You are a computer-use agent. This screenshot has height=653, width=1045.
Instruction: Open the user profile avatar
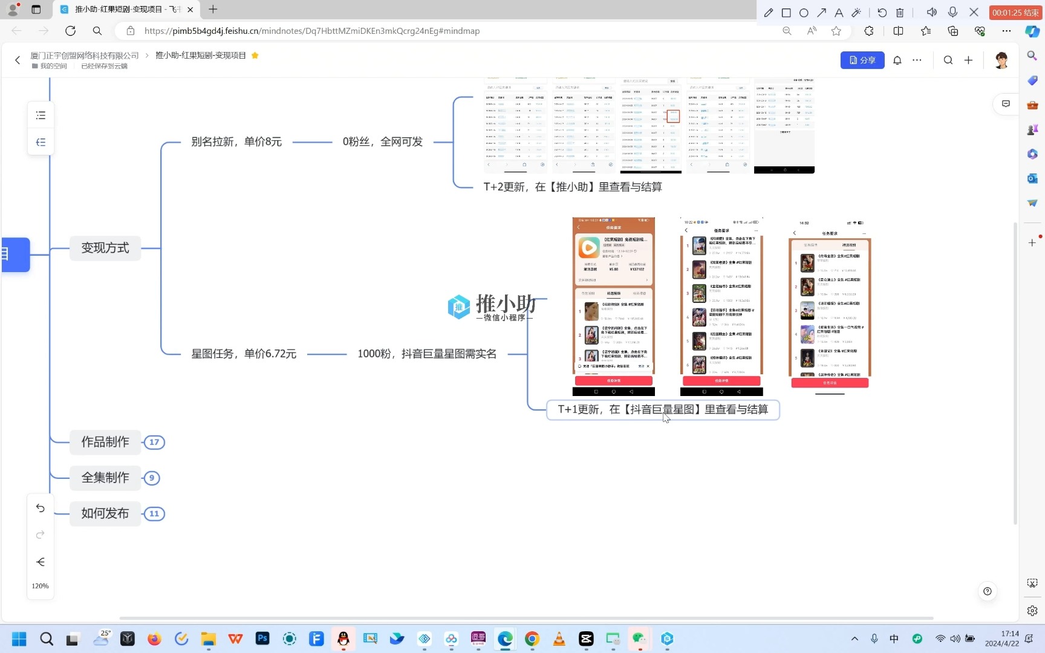[x=1001, y=60]
